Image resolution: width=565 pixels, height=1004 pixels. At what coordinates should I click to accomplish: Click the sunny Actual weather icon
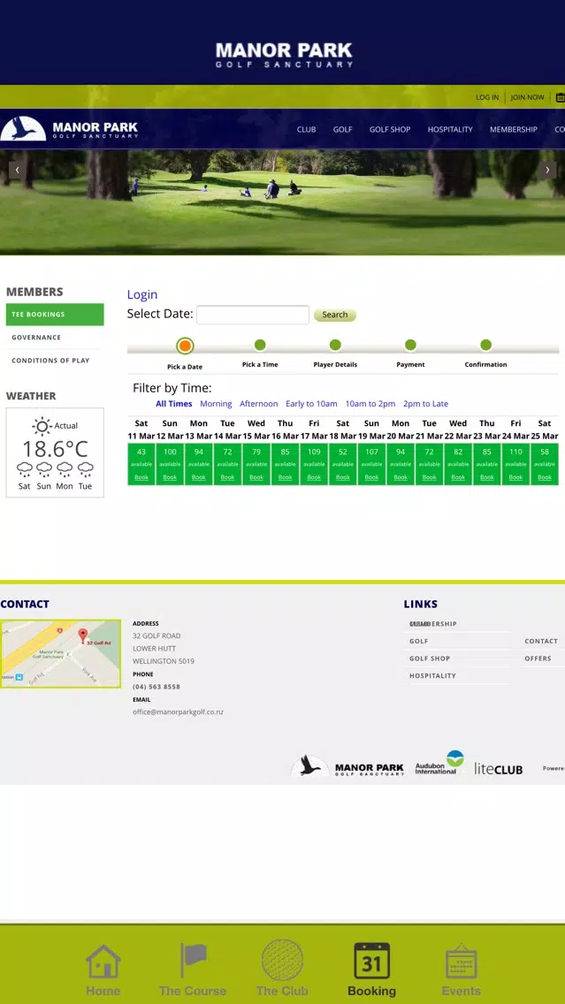tap(42, 426)
